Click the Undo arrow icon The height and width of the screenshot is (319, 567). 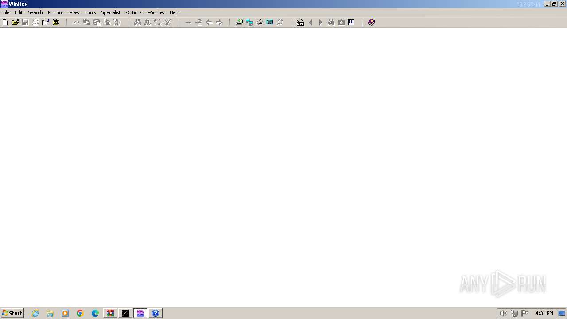click(76, 22)
